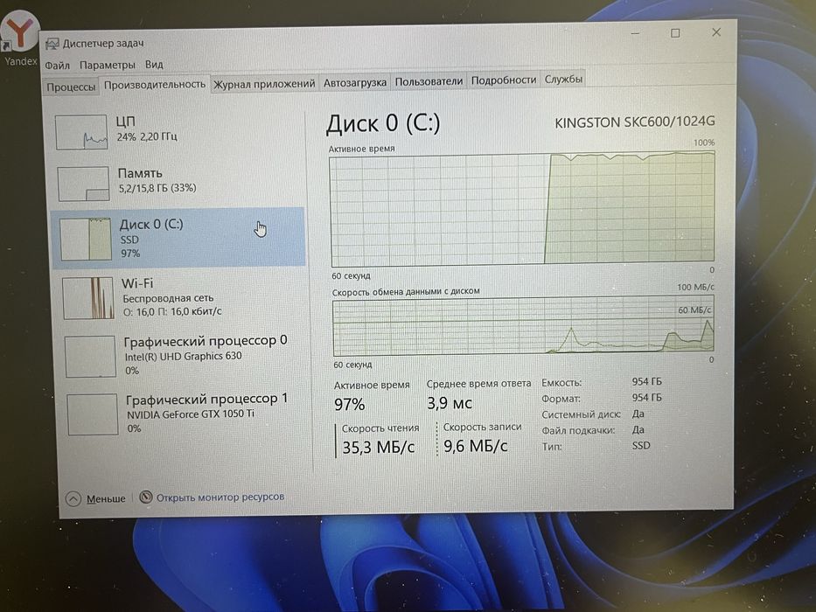The image size is (816, 612).
Task: Click the 'Меньше' collapse arrow icon
Action: pyautogui.click(x=73, y=498)
